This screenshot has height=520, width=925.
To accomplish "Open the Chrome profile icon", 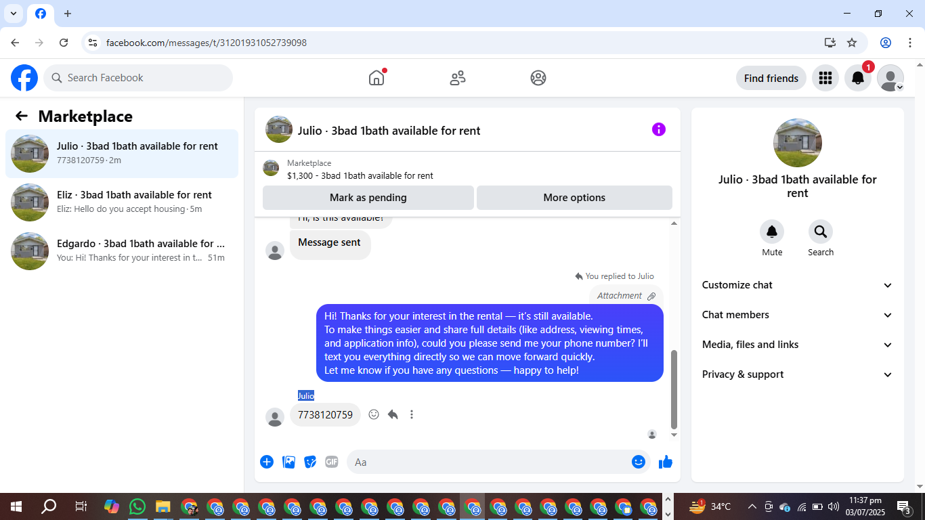I will coord(886,43).
